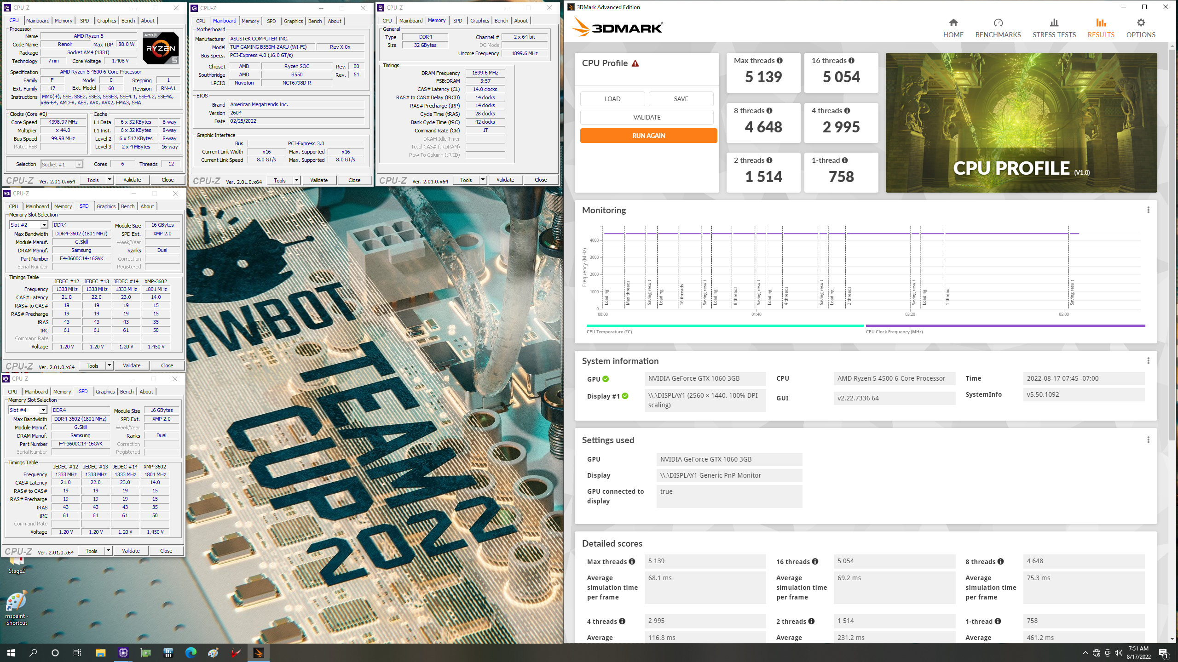Open info icon on 2 threads score card
Viewport: 1178px width, 662px height.
point(769,160)
